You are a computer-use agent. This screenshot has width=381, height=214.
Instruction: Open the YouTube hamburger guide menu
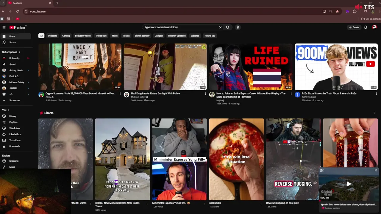[4, 27]
